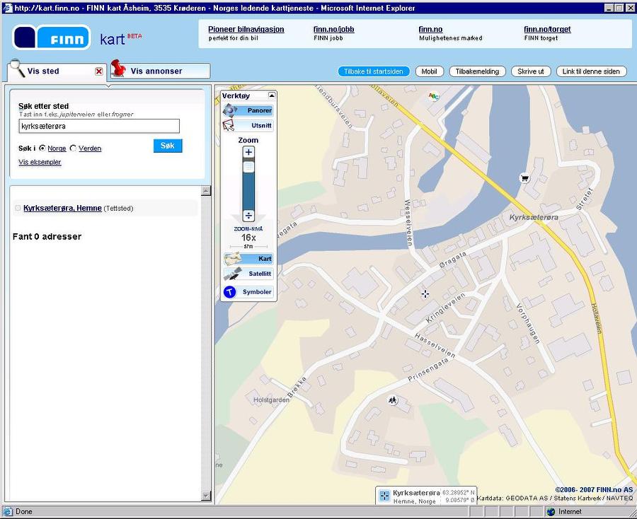Click the zoom in plus button
The image size is (637, 519).
click(248, 152)
